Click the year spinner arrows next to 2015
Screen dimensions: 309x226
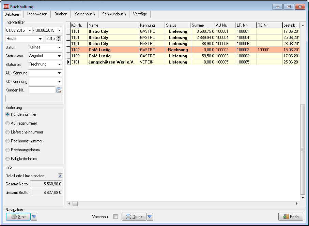tap(59, 39)
